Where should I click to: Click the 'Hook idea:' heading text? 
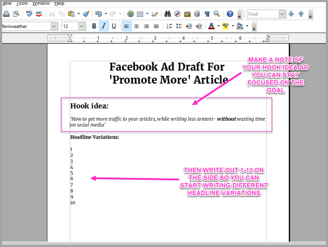click(x=89, y=106)
